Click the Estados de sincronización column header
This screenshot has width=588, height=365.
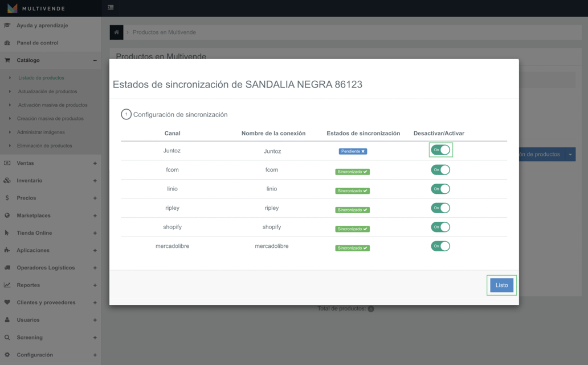(364, 133)
